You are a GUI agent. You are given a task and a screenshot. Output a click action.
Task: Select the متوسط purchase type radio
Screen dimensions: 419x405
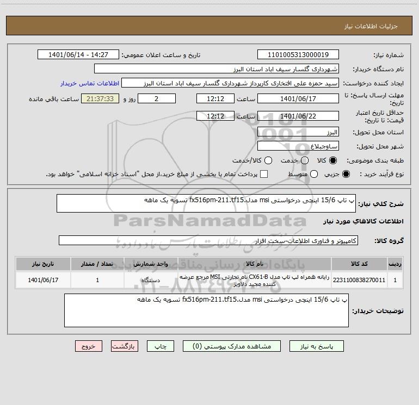pos(314,174)
